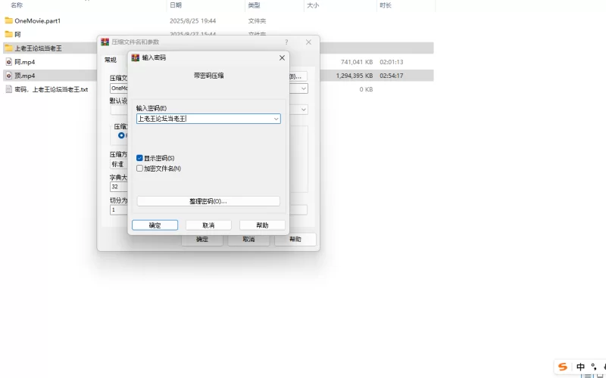Sort by the 时长 column header
The height and width of the screenshot is (378, 606).
pos(386,5)
